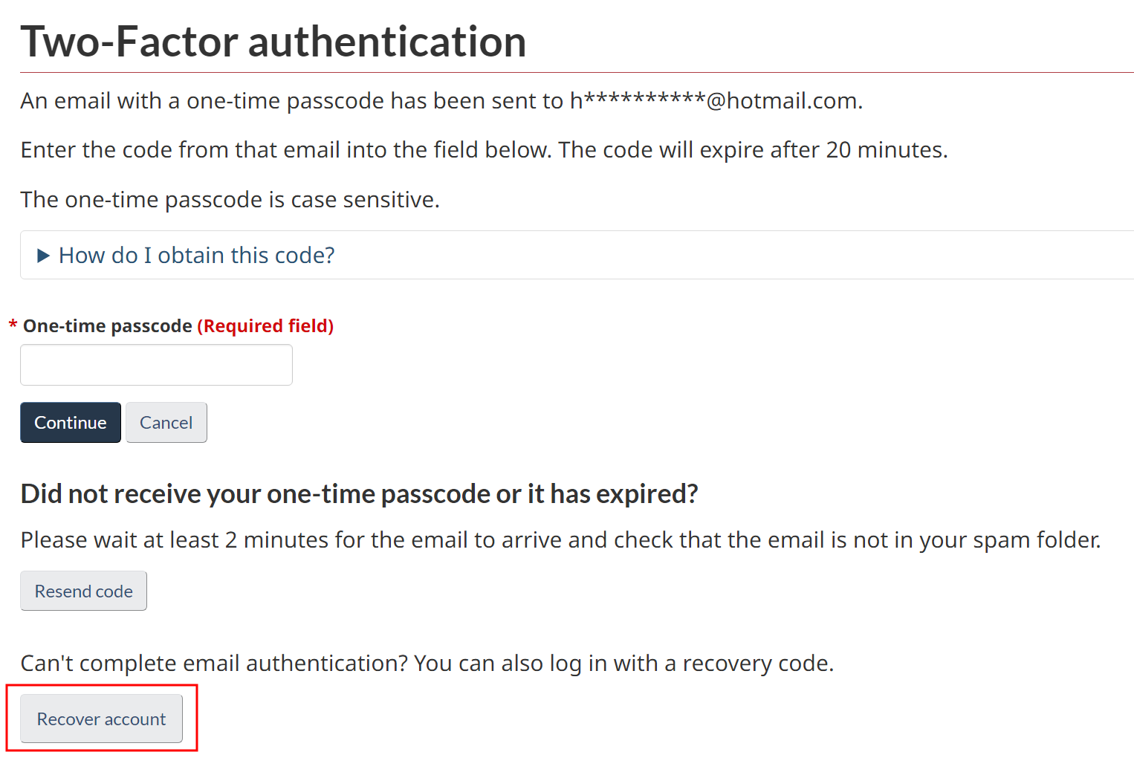The width and height of the screenshot is (1134, 775).
Task: Click the horizontal rule under the heading
Action: (x=577, y=73)
